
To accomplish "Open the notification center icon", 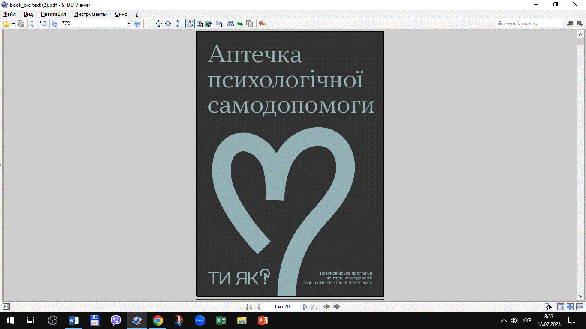I will pos(571,320).
